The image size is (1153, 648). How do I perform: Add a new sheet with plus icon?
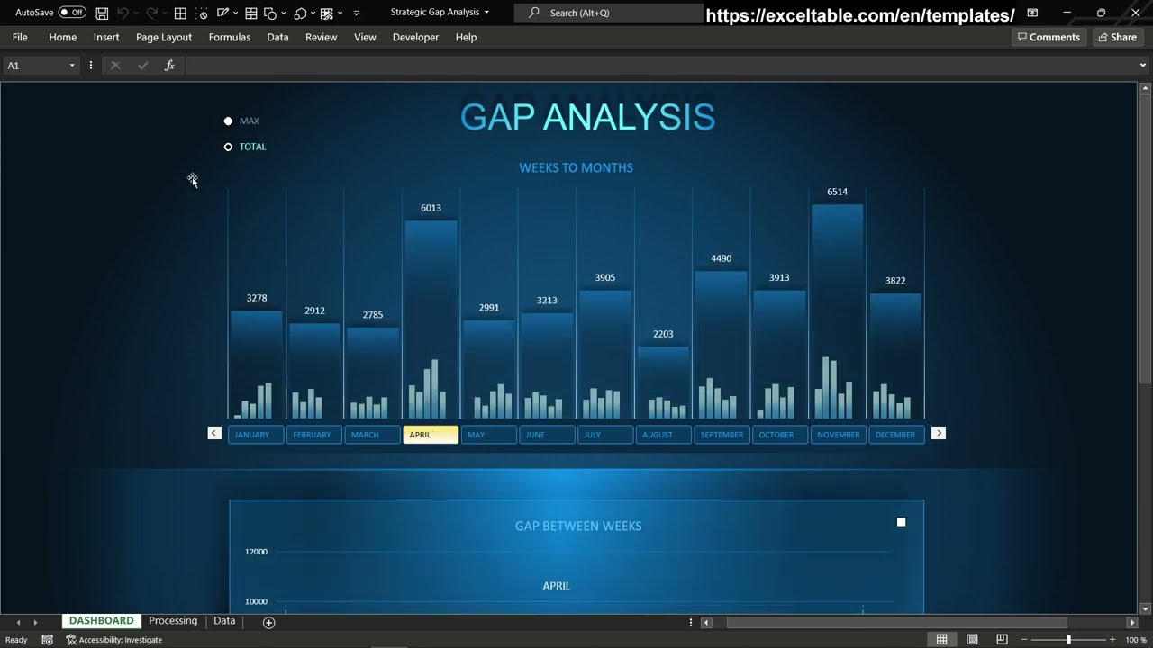point(268,622)
